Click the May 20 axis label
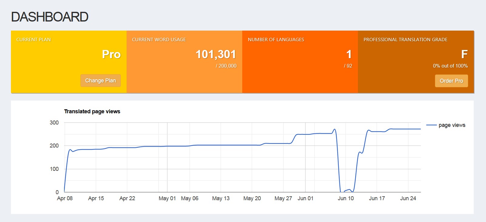 [x=252, y=198]
